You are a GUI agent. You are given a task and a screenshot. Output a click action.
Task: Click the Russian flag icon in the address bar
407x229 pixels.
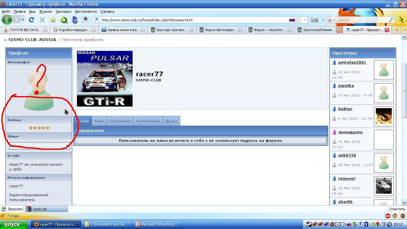point(292,20)
